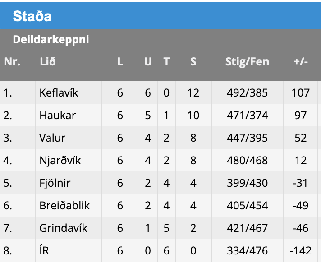Click Haukar's 10 points cell
The image size is (321, 268).
tap(193, 116)
